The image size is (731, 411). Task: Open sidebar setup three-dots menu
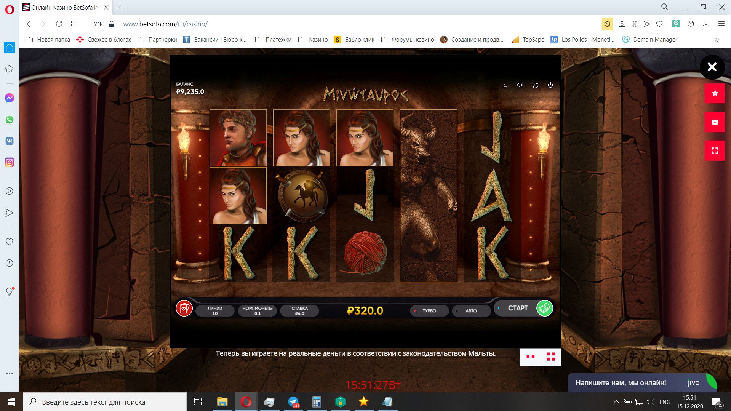(x=10, y=373)
